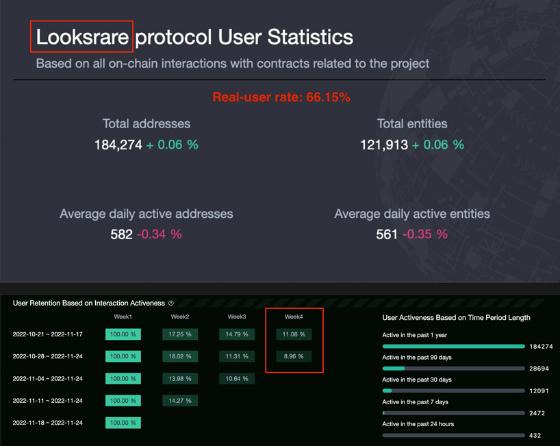The width and height of the screenshot is (560, 446).
Task: Click the 'Real-user rate: 66.15%' text
Action: (281, 97)
